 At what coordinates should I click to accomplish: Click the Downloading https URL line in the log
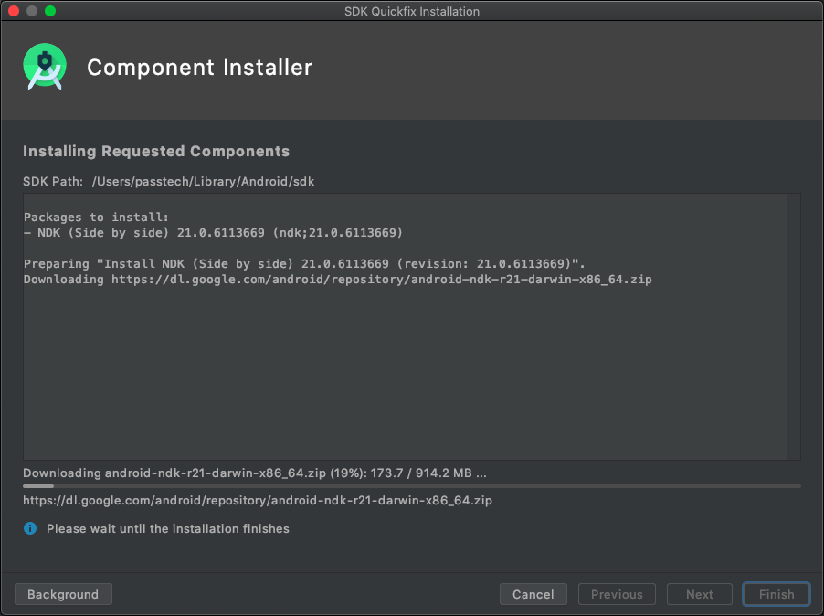coord(337,279)
